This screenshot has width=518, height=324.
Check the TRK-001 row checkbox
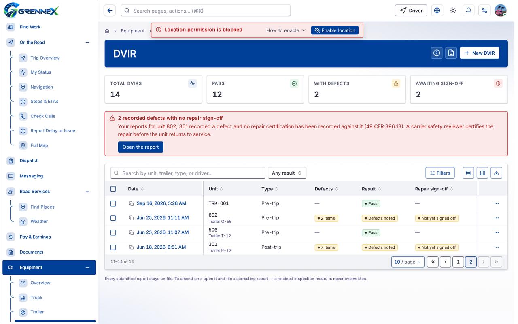[x=113, y=204]
